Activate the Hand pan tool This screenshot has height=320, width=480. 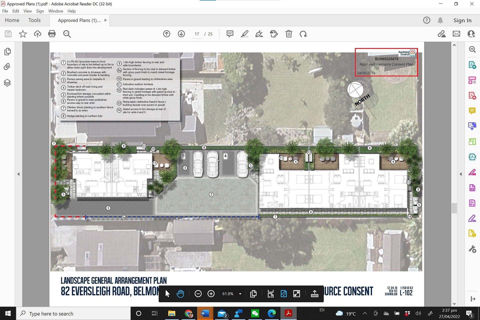coord(180,294)
